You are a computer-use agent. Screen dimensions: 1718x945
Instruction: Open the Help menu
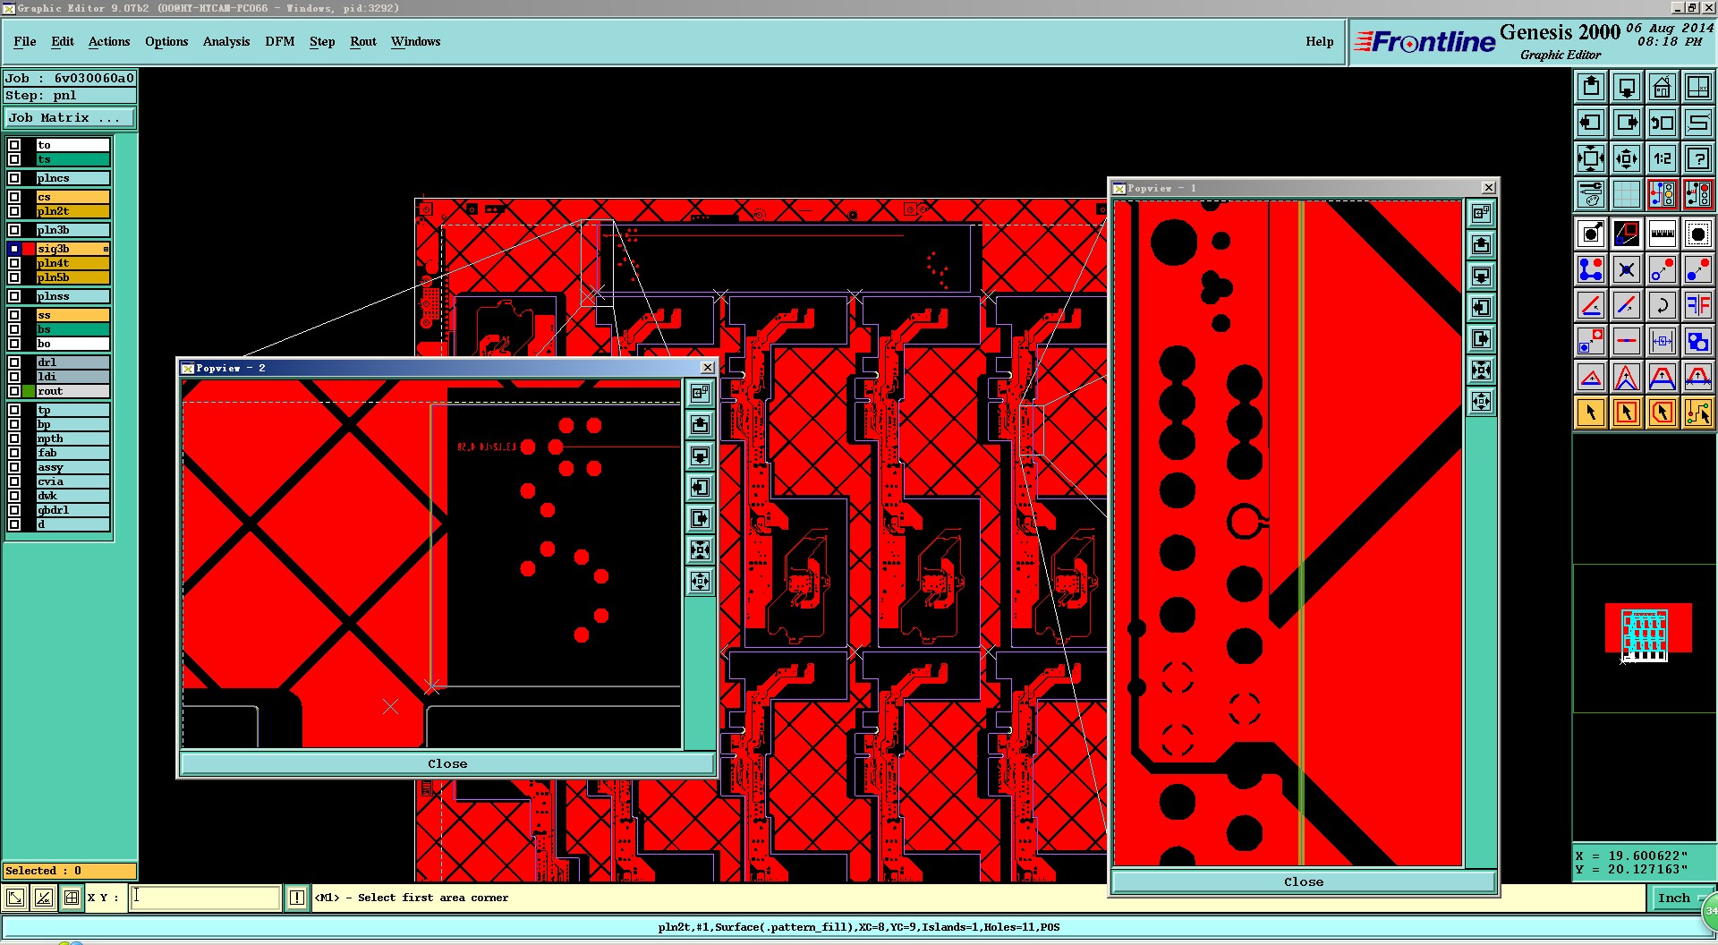coord(1319,41)
